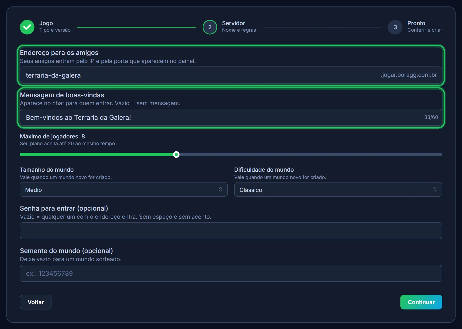Screen dimensions: 462x329
Task: Click the chevron arrows in Dificuldade do mundo
Action: point(435,190)
